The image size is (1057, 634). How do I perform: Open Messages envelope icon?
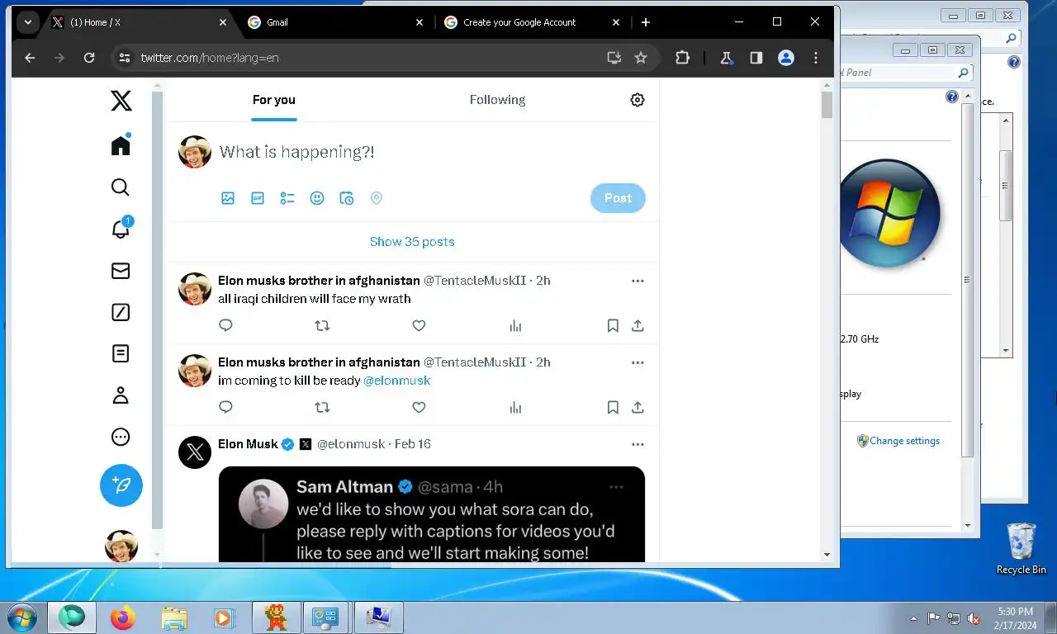(121, 271)
